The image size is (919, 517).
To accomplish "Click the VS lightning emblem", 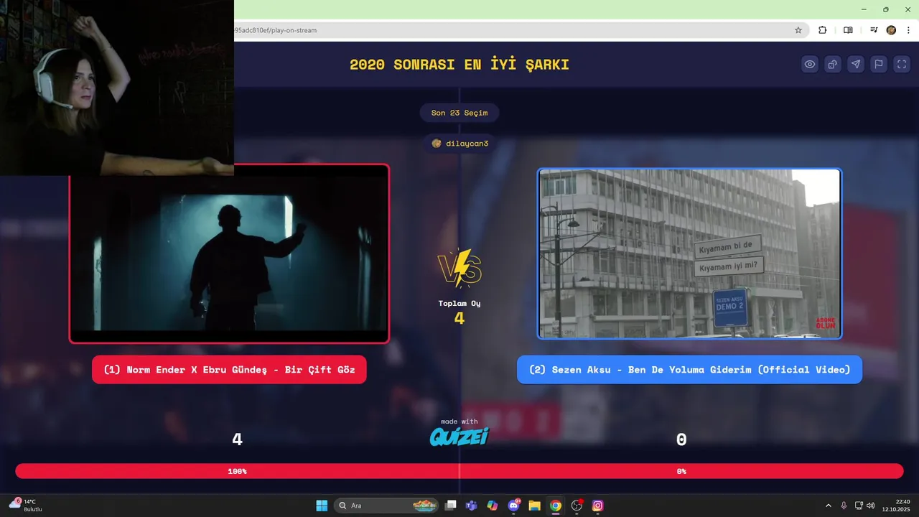I will click(459, 268).
